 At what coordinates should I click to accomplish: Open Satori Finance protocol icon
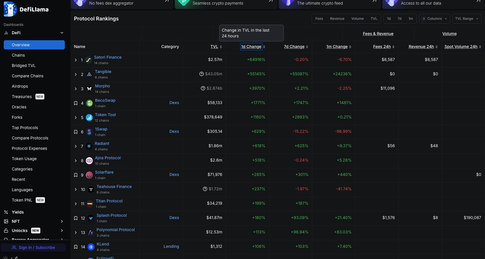pyautogui.click(x=88, y=60)
